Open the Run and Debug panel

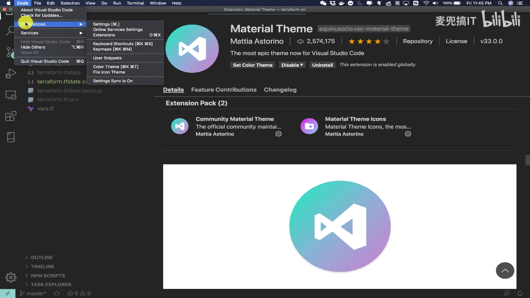(10, 73)
